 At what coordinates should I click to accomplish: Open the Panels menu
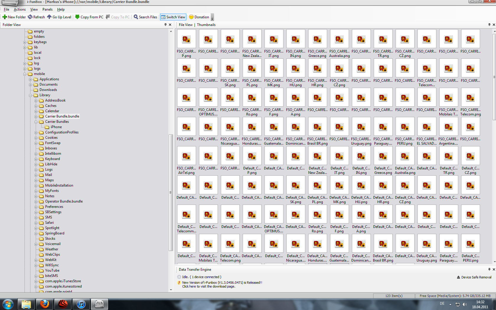[48, 9]
